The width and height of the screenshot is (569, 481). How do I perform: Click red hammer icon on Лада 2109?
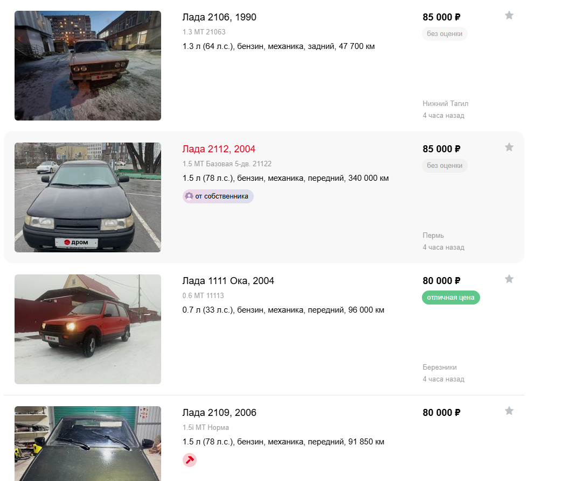pyautogui.click(x=190, y=460)
